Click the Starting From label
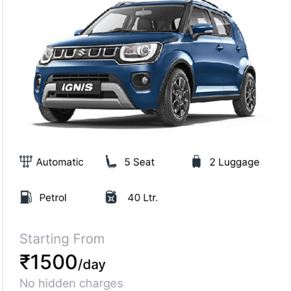Screen dimensions: 291x291 tap(62, 239)
